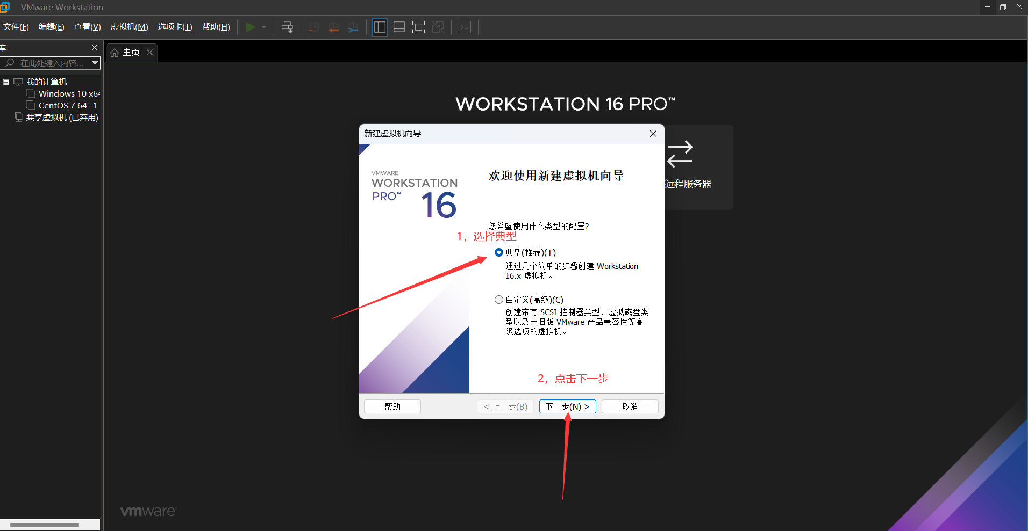Switch to the 主页 tab
Image resolution: width=1028 pixels, height=531 pixels.
[x=131, y=52]
